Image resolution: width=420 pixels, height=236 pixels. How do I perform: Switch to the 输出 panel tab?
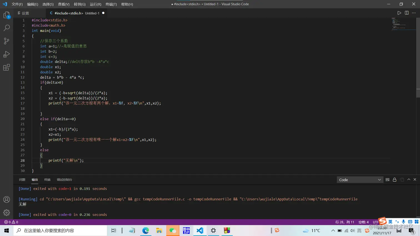point(35,180)
